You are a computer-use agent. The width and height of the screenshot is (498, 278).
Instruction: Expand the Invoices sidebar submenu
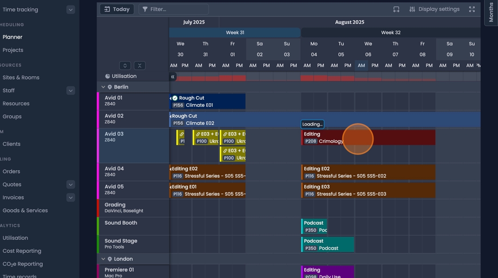click(71, 198)
